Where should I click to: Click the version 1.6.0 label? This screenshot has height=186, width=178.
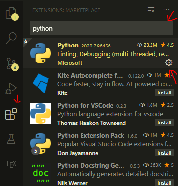point(132,136)
